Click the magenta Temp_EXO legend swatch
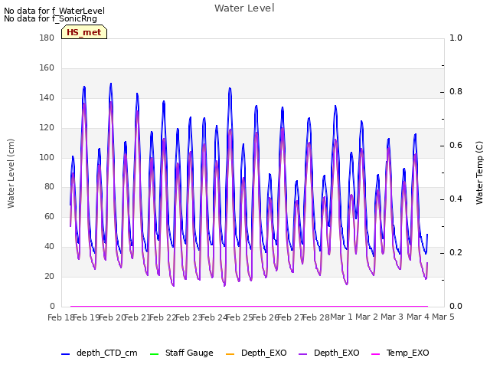This screenshot has height=368, width=490. click(375, 354)
